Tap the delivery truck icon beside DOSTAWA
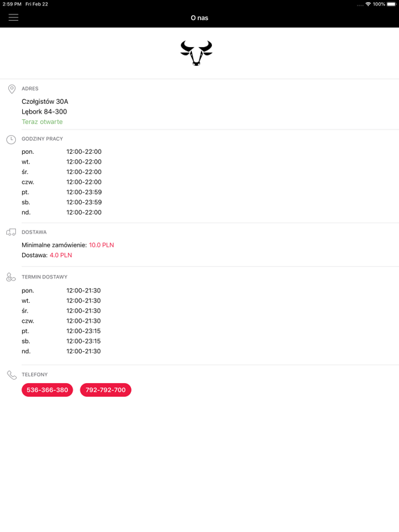The width and height of the screenshot is (399, 532). point(11,232)
